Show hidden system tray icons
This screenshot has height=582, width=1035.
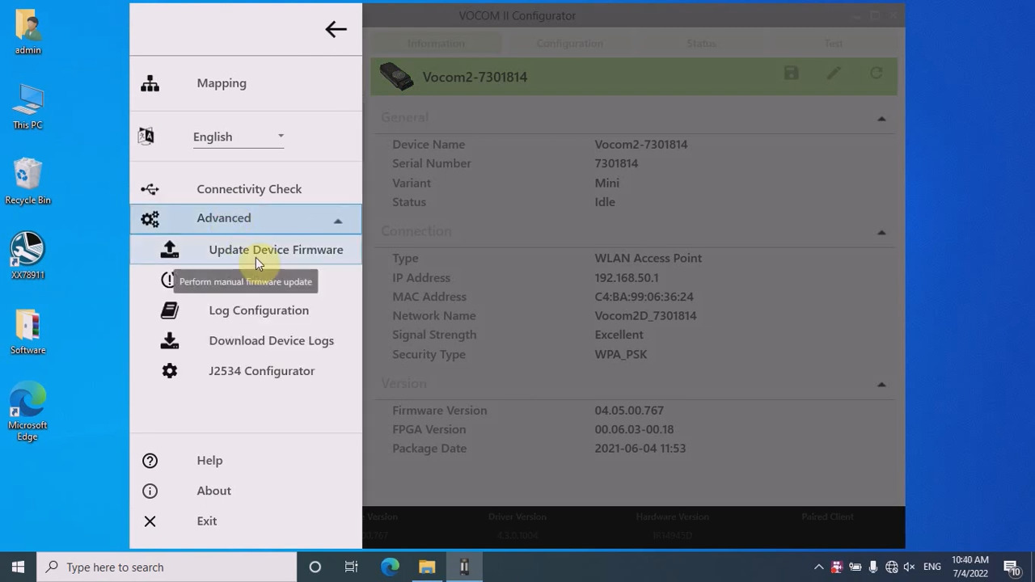point(818,567)
